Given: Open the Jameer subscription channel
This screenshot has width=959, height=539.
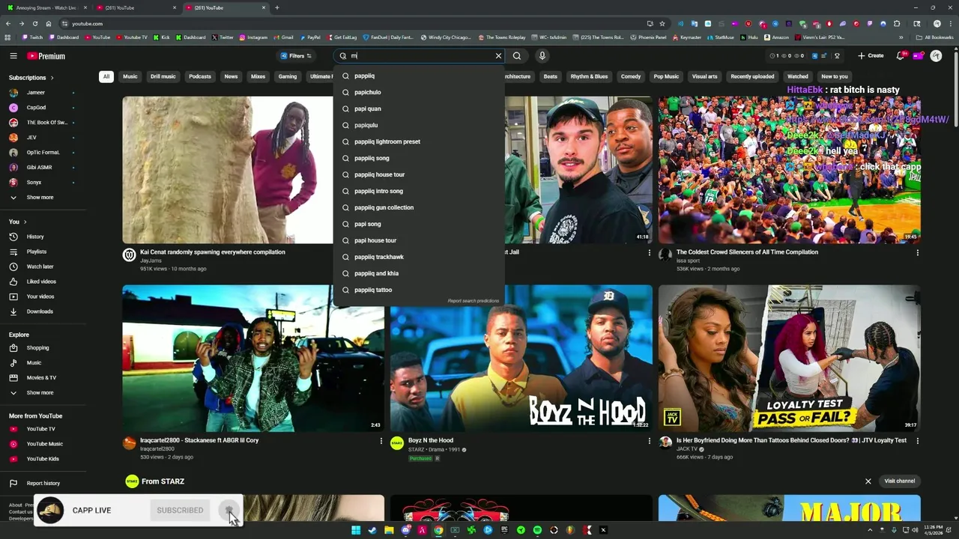Looking at the screenshot, I should (x=36, y=93).
